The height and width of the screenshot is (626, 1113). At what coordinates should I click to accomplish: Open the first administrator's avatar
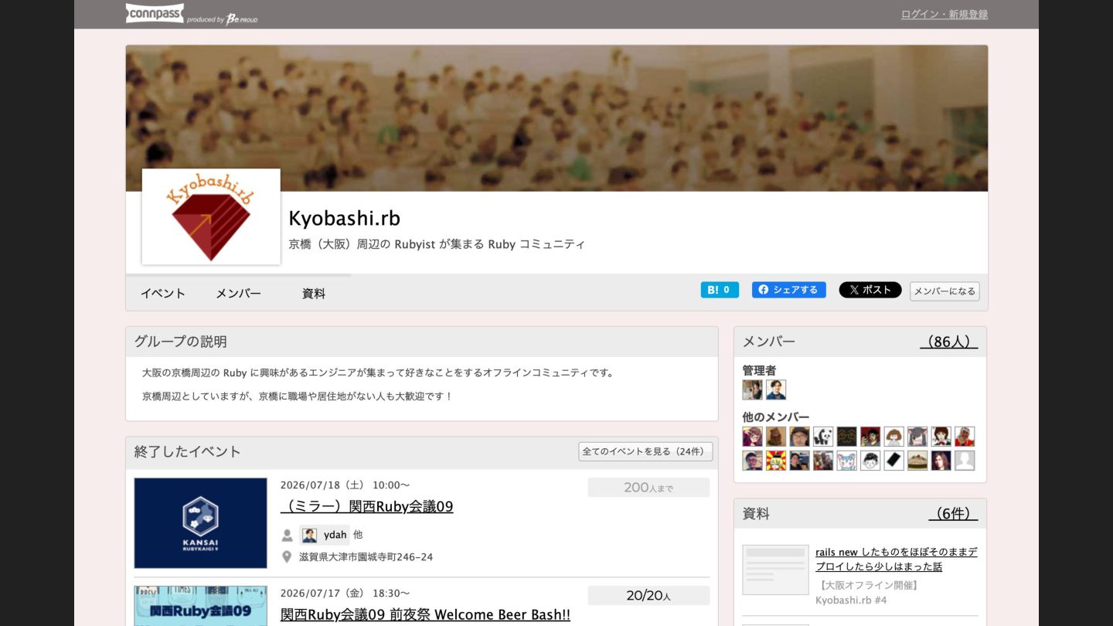click(x=752, y=390)
